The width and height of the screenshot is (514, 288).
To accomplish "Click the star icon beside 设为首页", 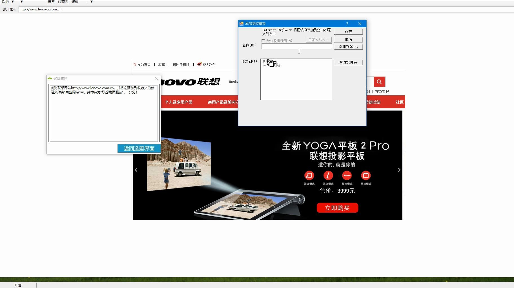I will coord(135,64).
